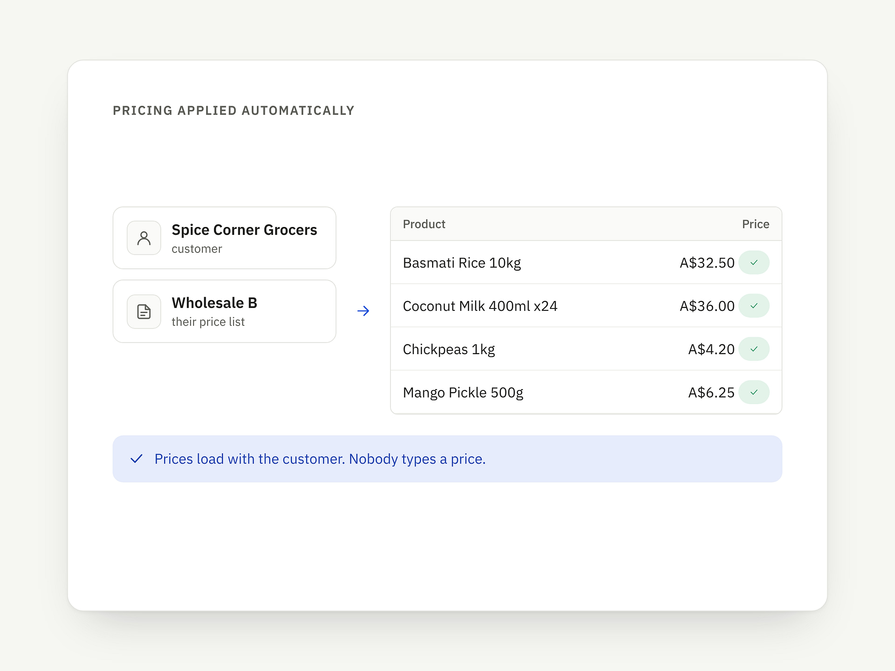
Task: Select the Basmati Rice 10kg product name
Action: pyautogui.click(x=462, y=263)
